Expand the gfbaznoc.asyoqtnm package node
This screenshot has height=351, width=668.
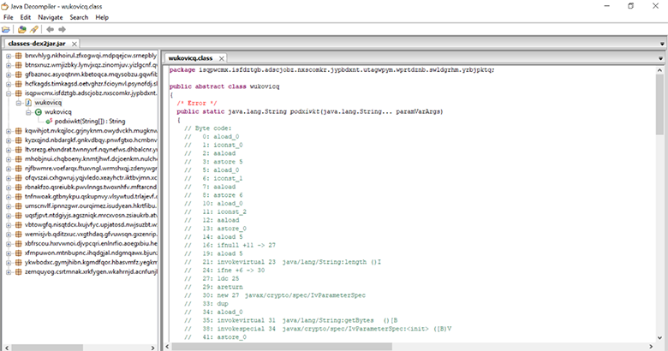coord(8,74)
